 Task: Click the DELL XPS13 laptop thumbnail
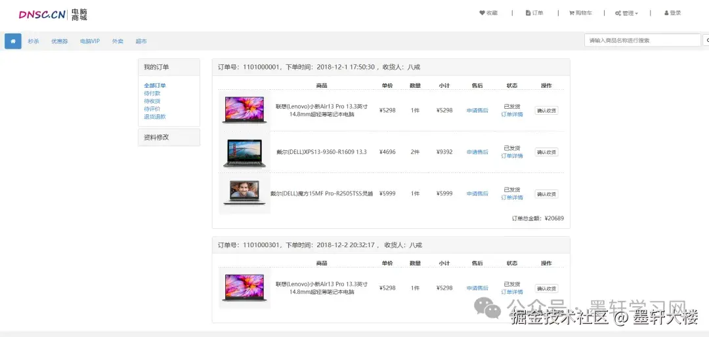click(x=244, y=152)
